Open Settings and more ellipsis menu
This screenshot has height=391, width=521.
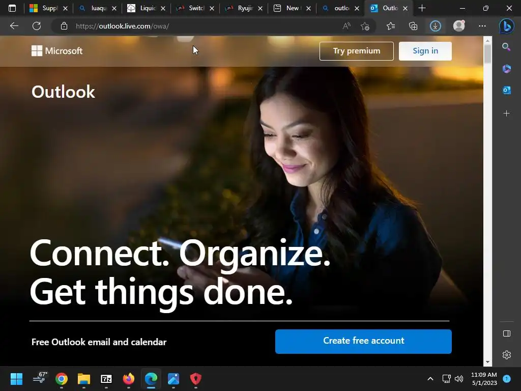[x=482, y=26]
